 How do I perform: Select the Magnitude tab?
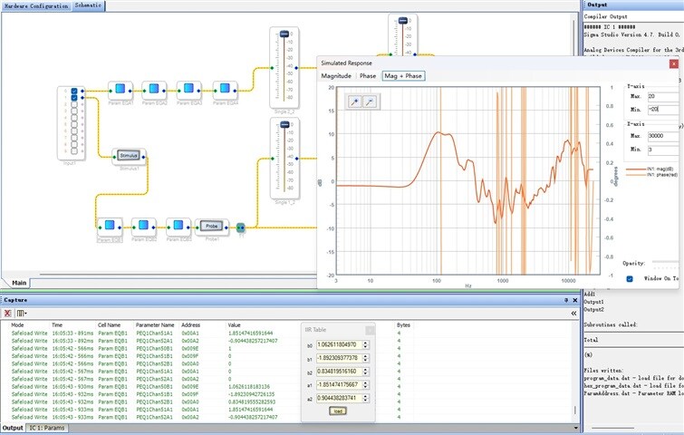pos(336,76)
